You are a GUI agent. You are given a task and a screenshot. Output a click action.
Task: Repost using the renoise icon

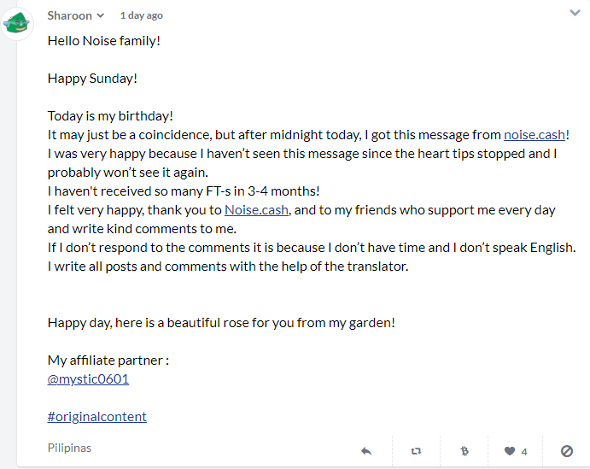click(416, 451)
